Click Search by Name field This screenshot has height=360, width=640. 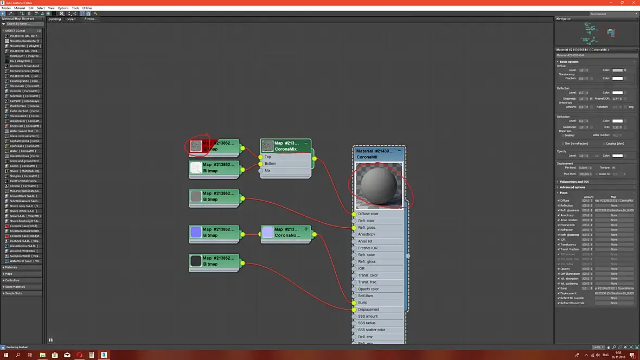tap(24, 24)
